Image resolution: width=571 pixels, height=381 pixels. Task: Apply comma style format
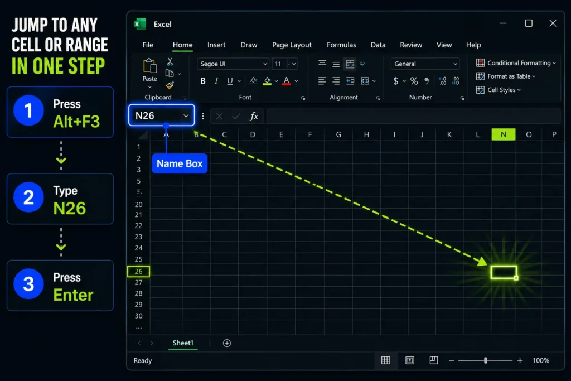[x=427, y=80]
